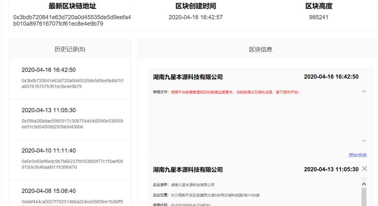
Task: Click hash starting 0xdaf444ca5027 in history
Action: 72,202
